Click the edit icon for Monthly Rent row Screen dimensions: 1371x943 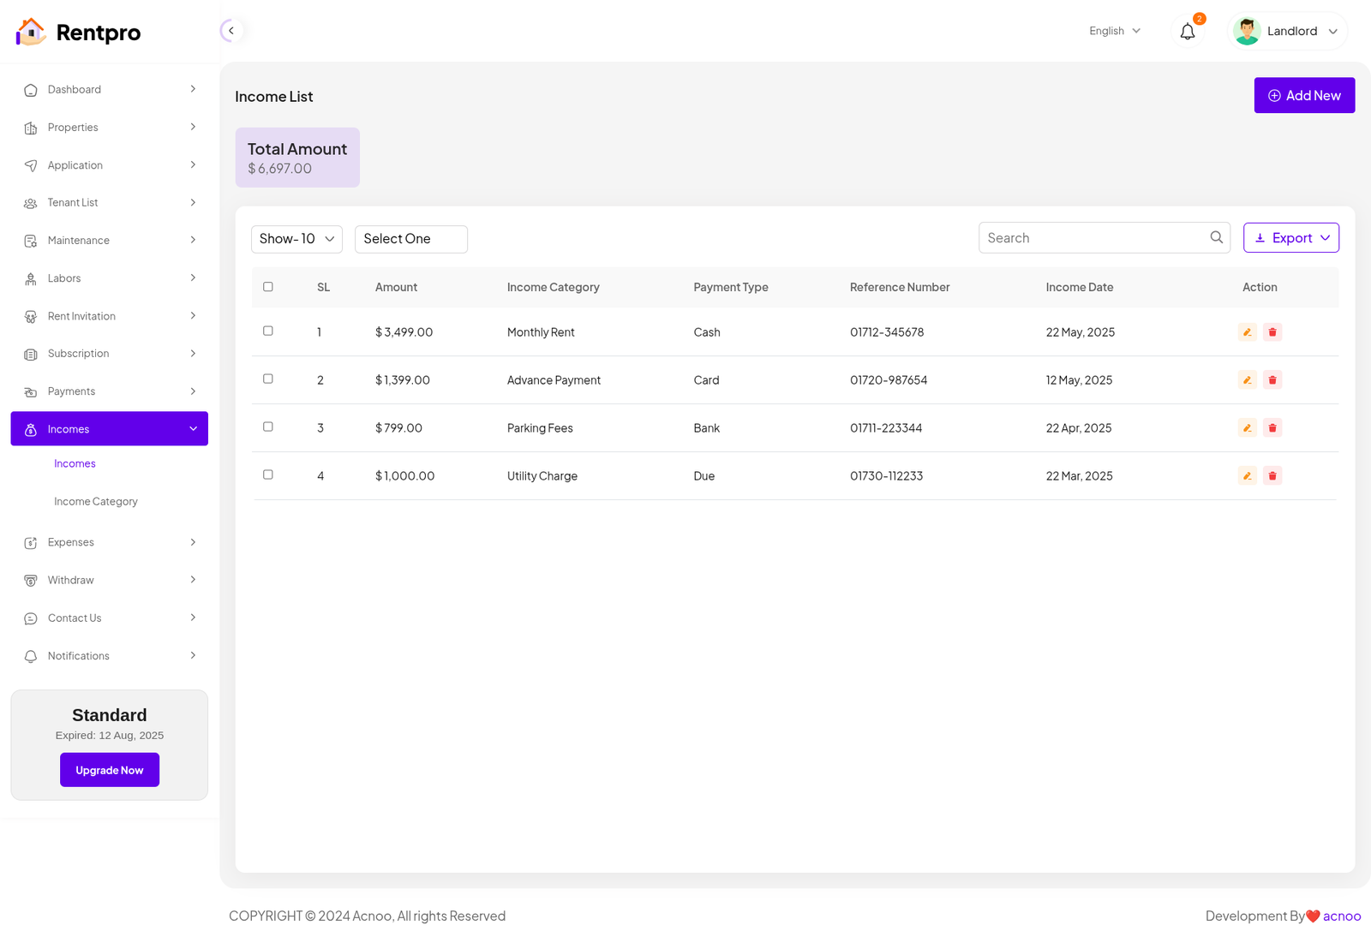tap(1247, 332)
